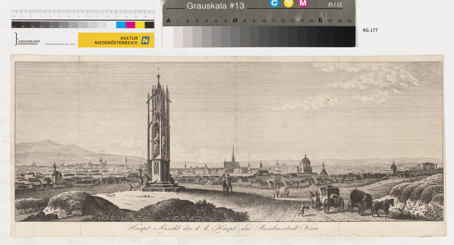
Task: Select the Gothic column monument in the engraving
Action: [159, 130]
